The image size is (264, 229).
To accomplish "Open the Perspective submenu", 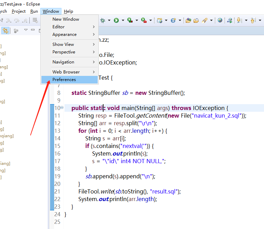I will point(69,52).
